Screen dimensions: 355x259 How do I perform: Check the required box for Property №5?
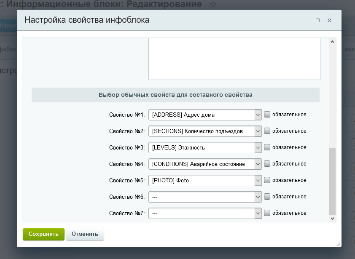click(267, 180)
